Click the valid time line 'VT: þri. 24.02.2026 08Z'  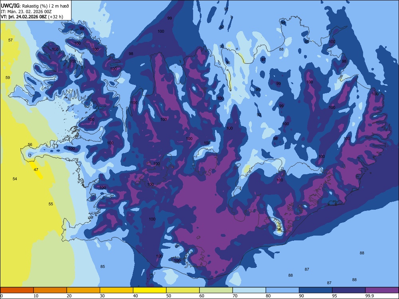click(24, 17)
